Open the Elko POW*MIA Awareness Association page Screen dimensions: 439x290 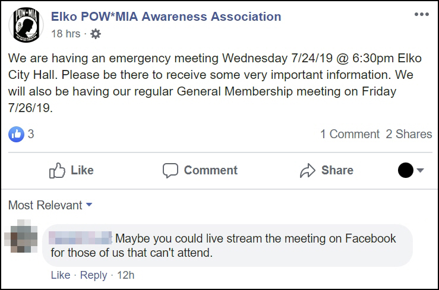pyautogui.click(x=166, y=17)
